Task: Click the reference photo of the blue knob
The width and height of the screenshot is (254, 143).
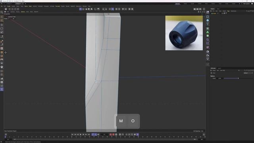Action: tap(184, 33)
